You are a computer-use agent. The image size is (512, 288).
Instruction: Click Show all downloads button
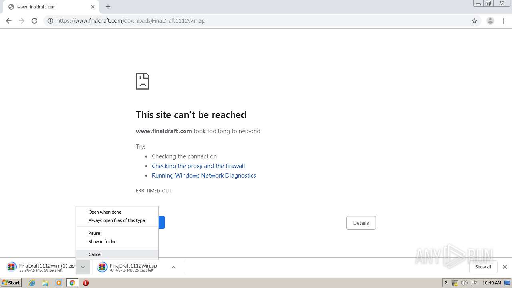click(483, 267)
